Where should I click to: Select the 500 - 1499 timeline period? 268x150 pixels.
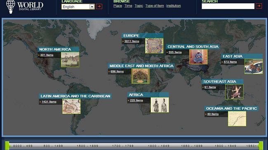coord(53,146)
